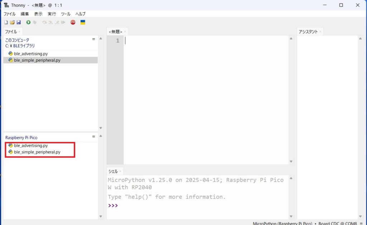Click the Save floppy disk icon

(x=18, y=23)
